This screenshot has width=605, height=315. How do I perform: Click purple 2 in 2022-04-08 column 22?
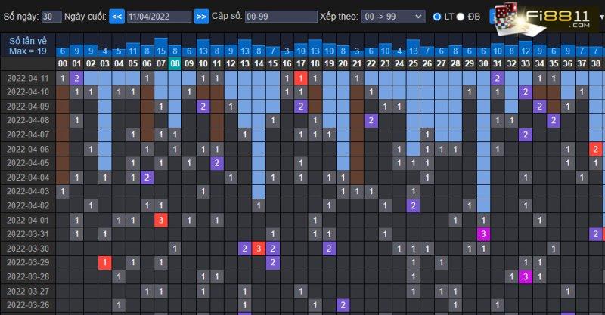click(x=371, y=120)
